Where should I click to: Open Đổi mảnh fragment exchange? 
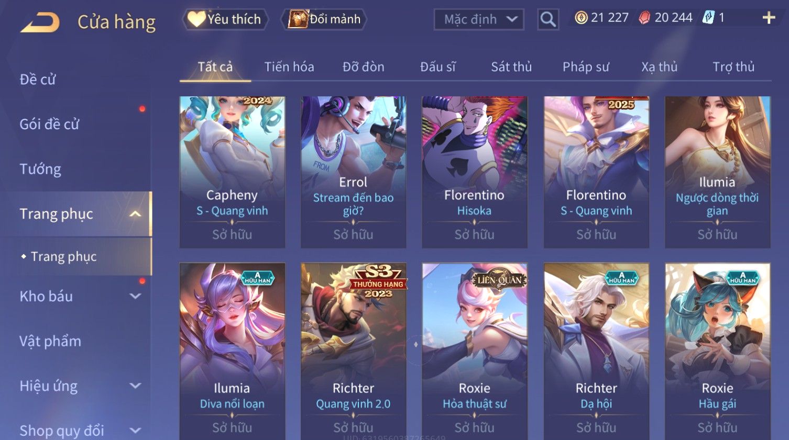pyautogui.click(x=325, y=19)
